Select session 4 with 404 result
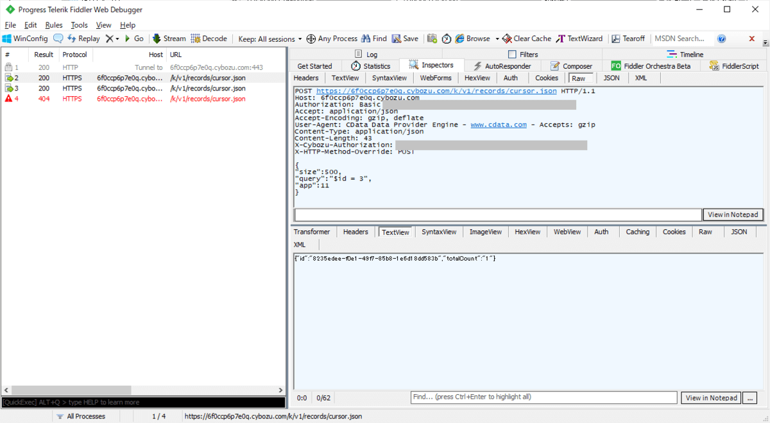 point(128,99)
